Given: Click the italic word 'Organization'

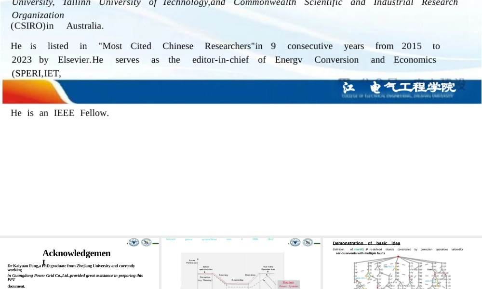Looking at the screenshot, I should pos(38,15).
